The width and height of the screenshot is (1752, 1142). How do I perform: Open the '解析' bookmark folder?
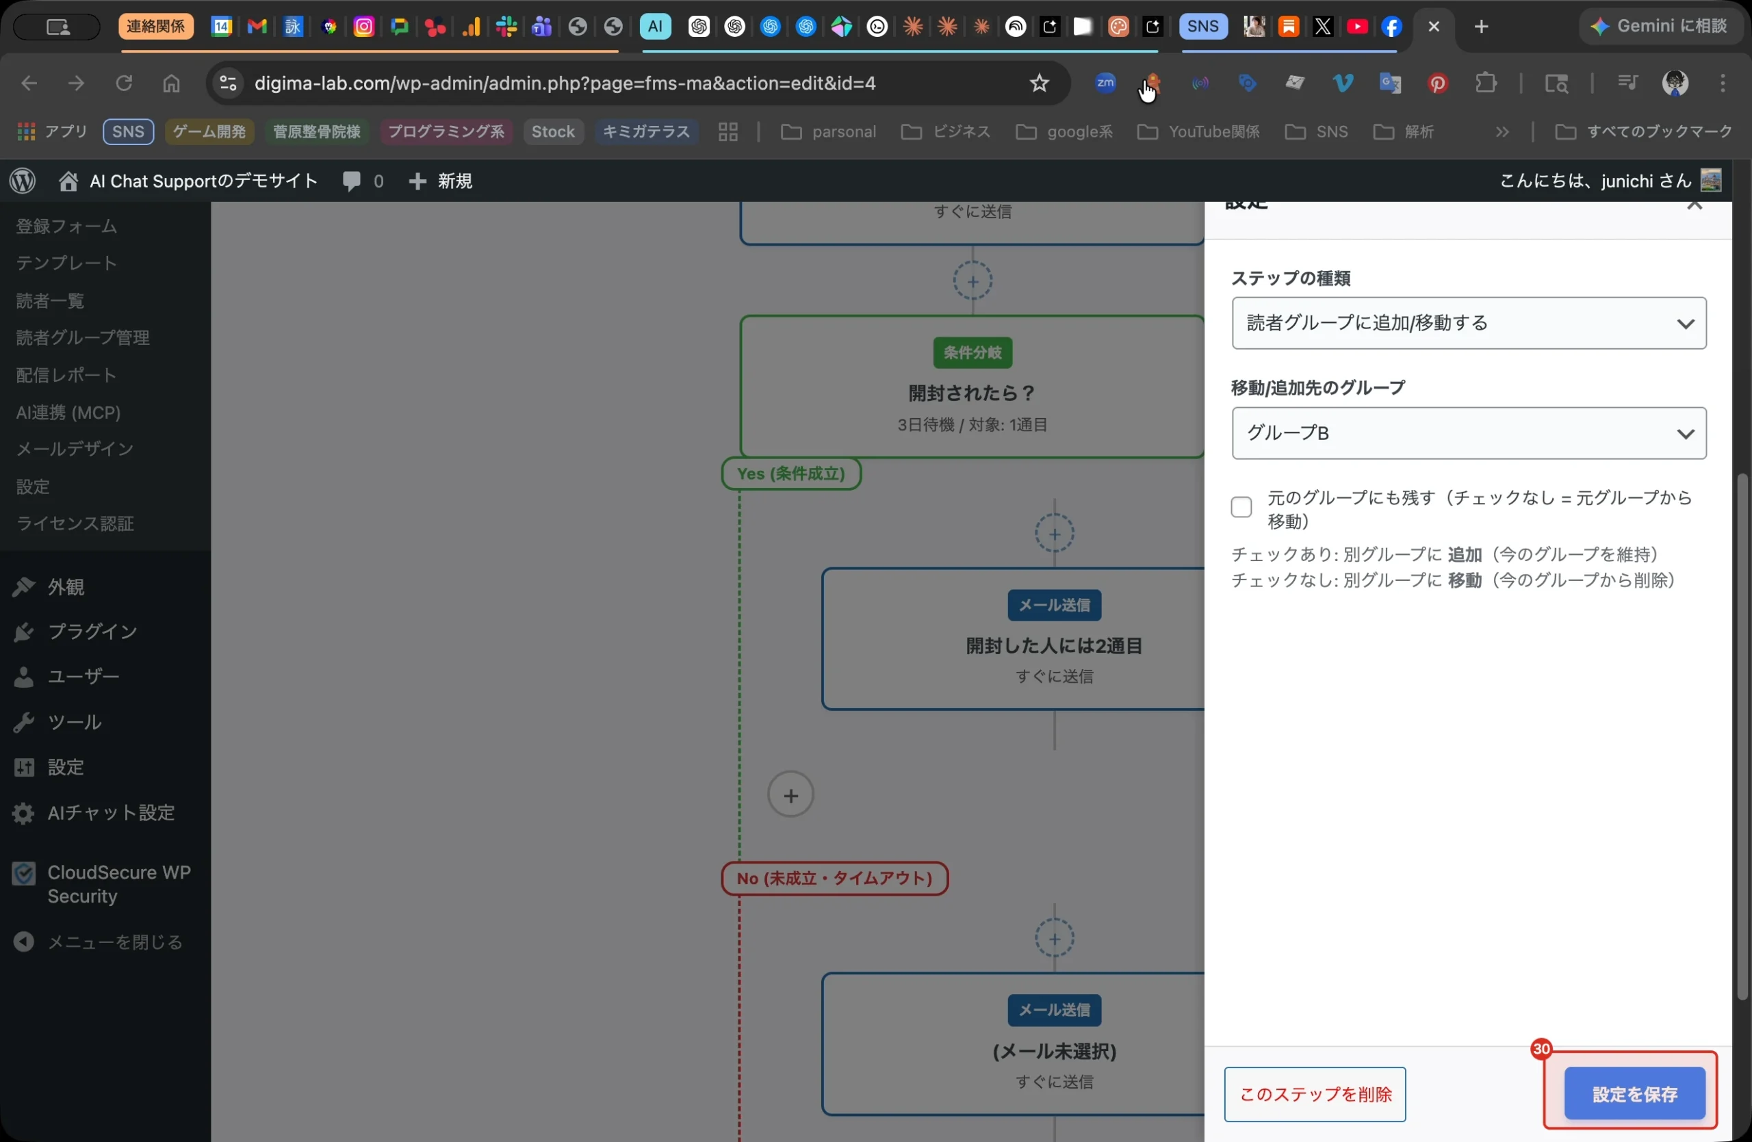[1404, 131]
